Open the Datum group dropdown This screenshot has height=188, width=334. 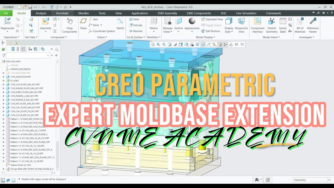[x=102, y=37]
